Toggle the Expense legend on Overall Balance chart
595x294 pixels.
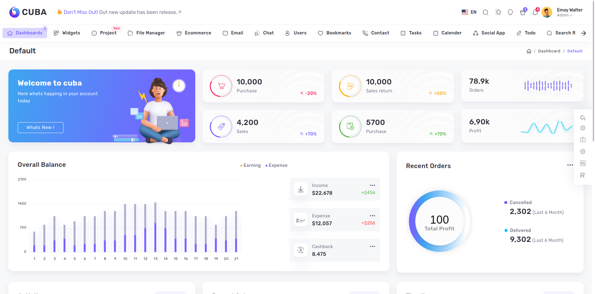276,165
